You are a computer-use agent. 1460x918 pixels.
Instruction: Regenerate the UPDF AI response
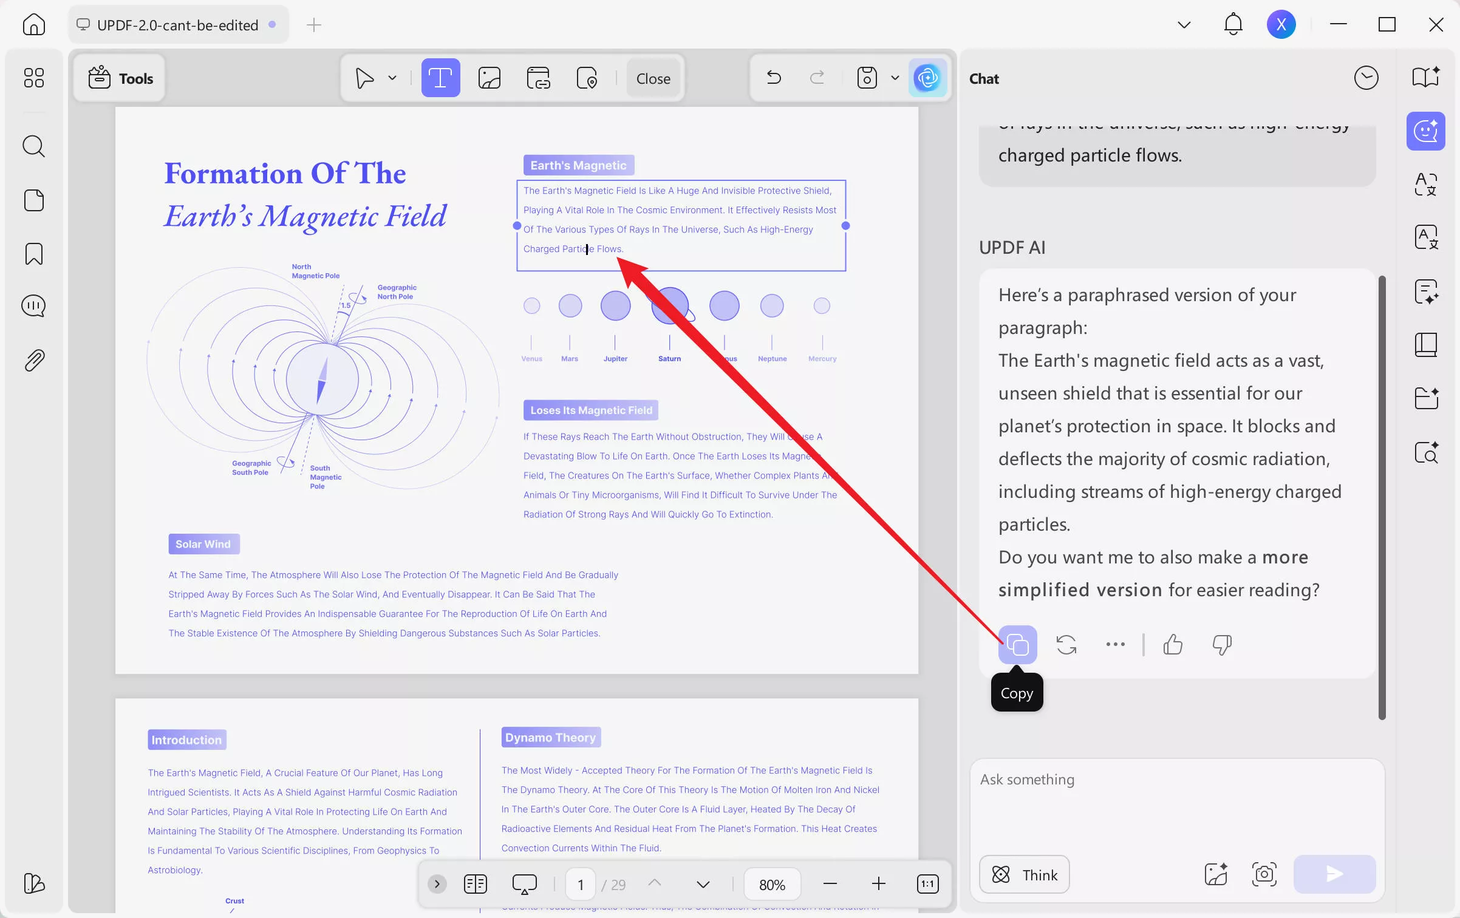click(x=1066, y=644)
